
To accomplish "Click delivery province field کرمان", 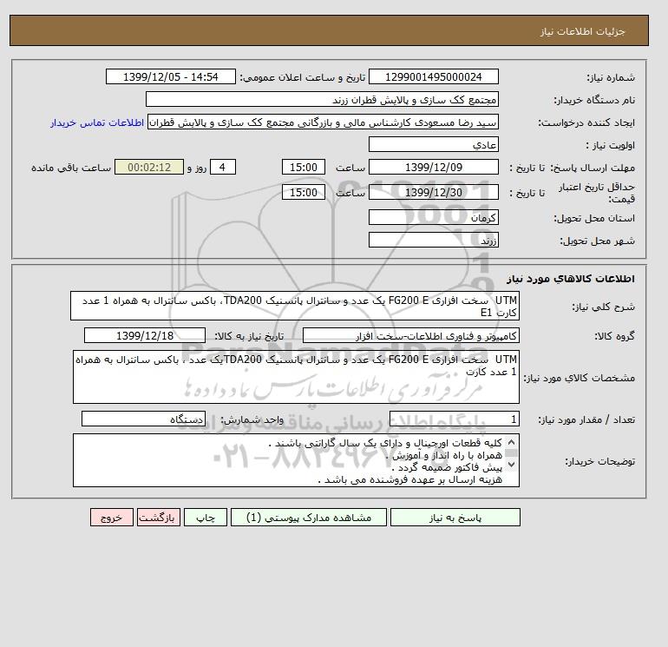I will (433, 217).
